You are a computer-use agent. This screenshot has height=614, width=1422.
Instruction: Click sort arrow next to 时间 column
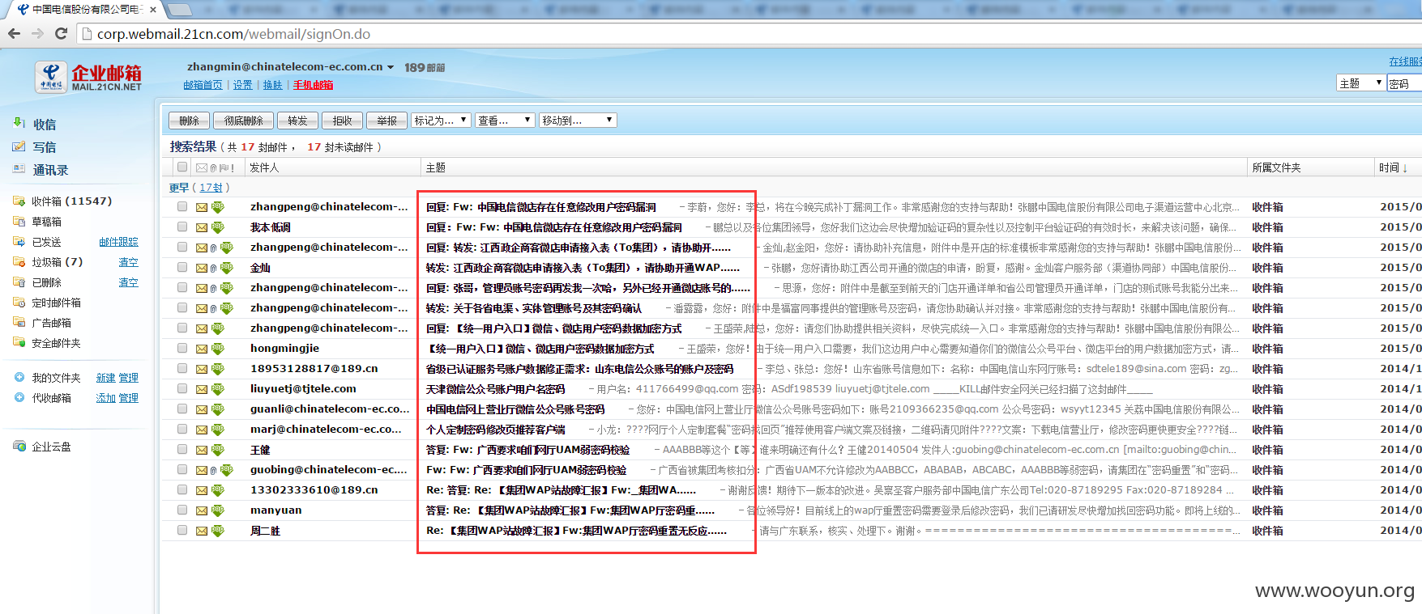1405,167
